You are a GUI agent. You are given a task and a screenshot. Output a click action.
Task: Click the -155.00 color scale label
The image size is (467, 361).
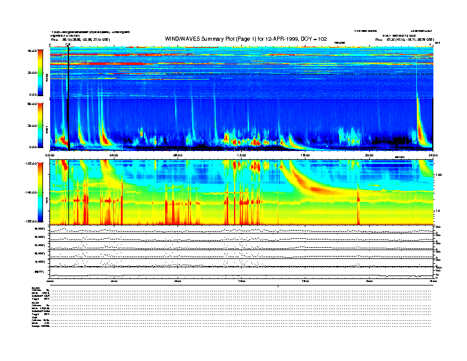31,221
